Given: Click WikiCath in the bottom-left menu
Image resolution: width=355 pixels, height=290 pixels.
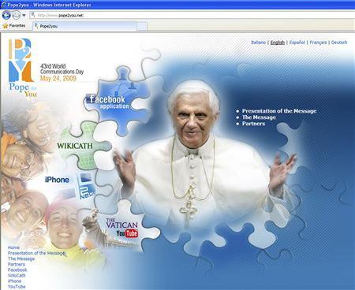Looking at the screenshot, I should (x=17, y=276).
